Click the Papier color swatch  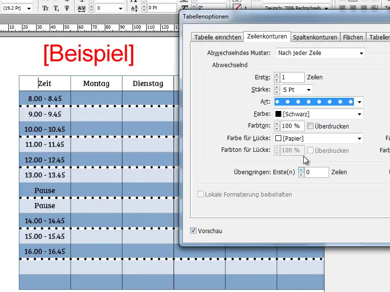click(x=278, y=138)
